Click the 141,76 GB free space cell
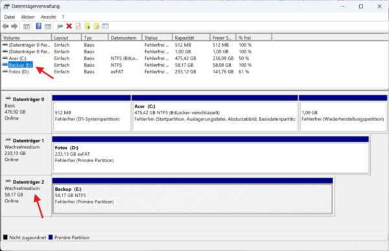This screenshot has height=251, width=389. pos(223,72)
